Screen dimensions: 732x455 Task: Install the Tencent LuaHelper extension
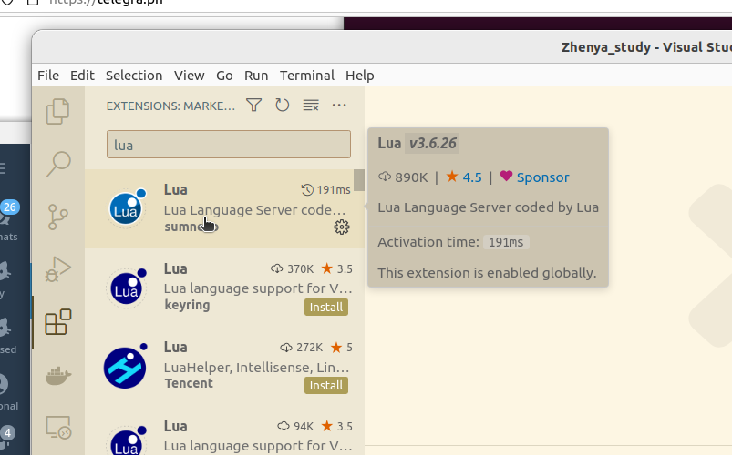click(x=325, y=386)
